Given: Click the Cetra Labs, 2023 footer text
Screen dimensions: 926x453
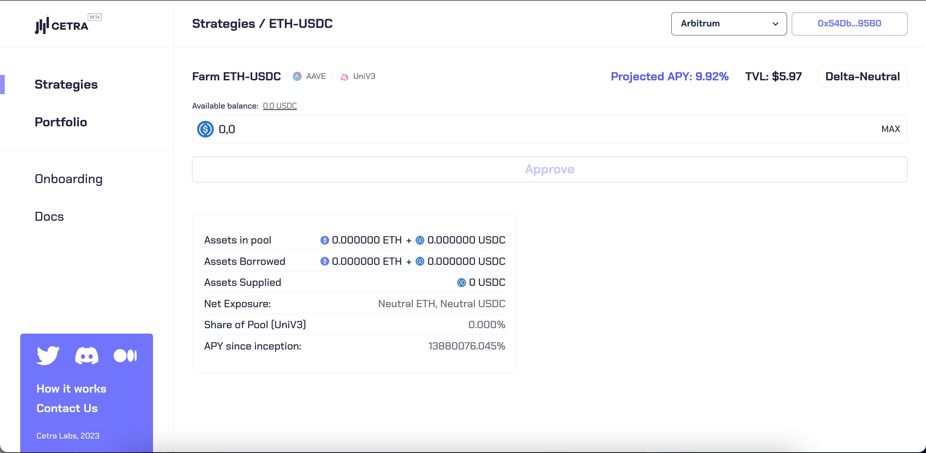Looking at the screenshot, I should (68, 436).
